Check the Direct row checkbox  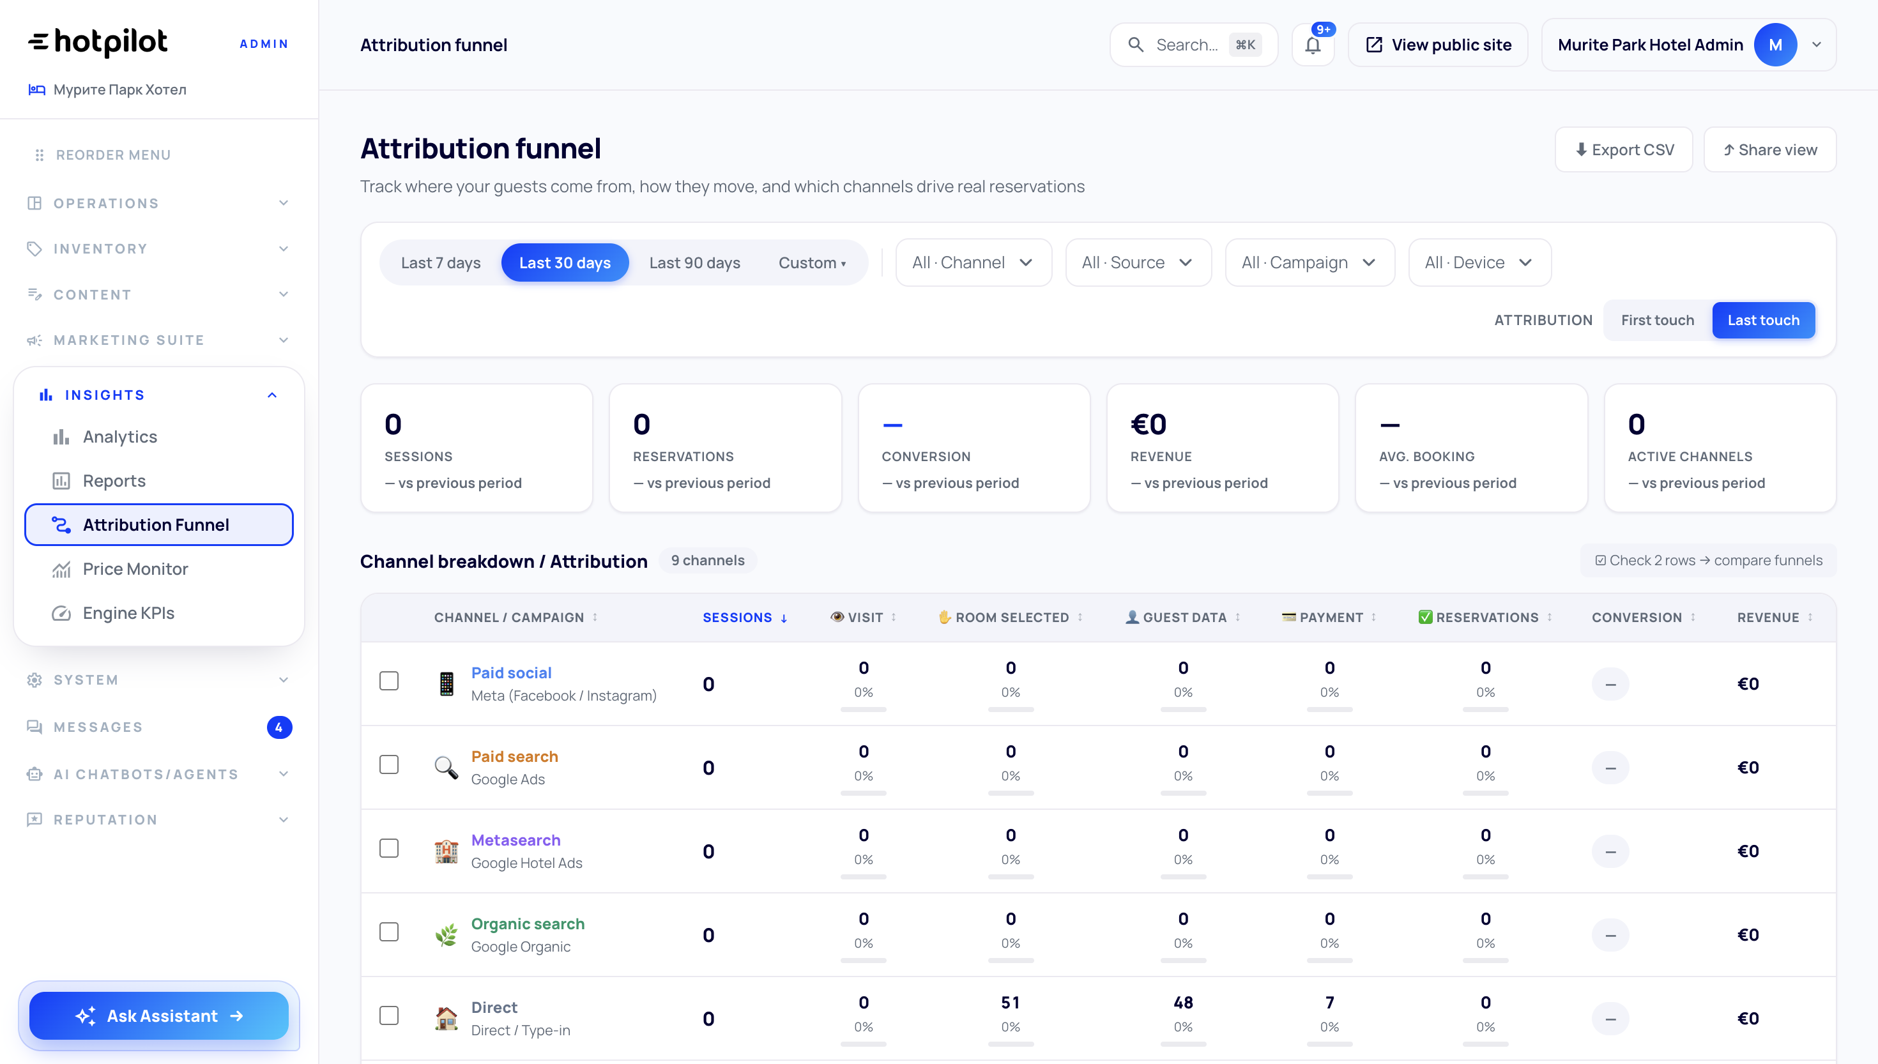(389, 1015)
